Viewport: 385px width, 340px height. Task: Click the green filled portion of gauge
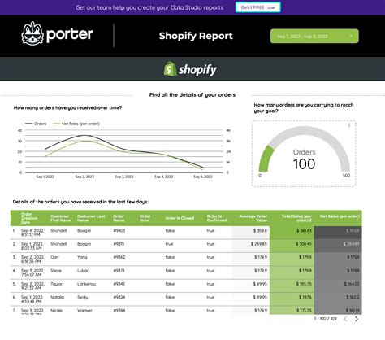pyautogui.click(x=266, y=159)
